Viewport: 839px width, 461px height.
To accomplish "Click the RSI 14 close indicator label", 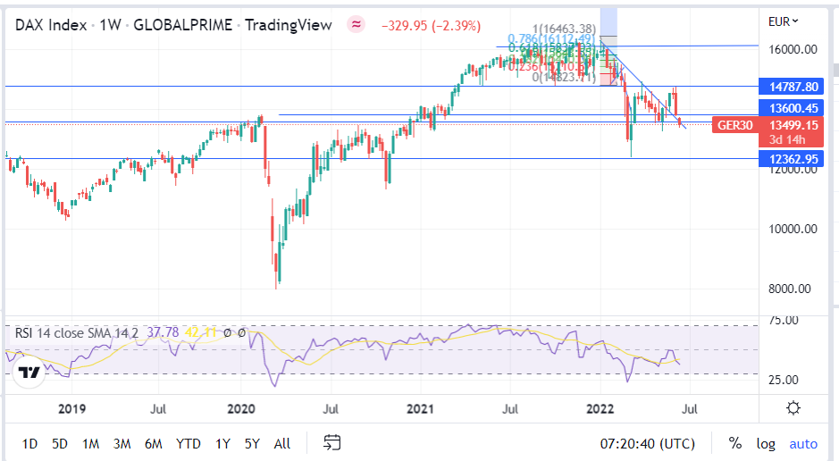I will click(x=76, y=333).
